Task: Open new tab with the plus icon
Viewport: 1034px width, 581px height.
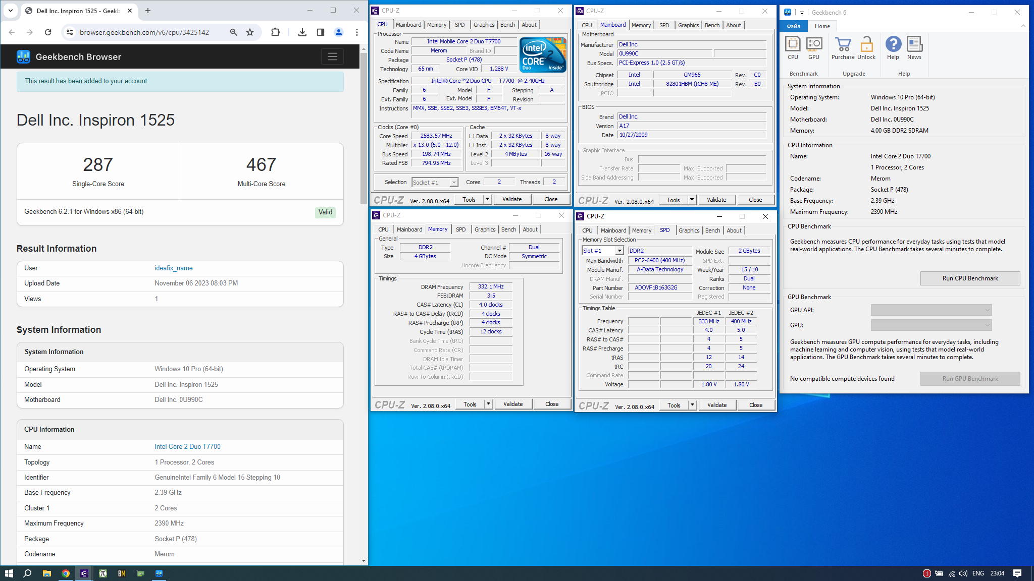Action: 148,11
